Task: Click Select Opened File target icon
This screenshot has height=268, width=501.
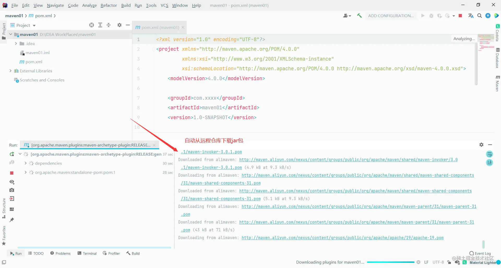Action: click(92, 25)
